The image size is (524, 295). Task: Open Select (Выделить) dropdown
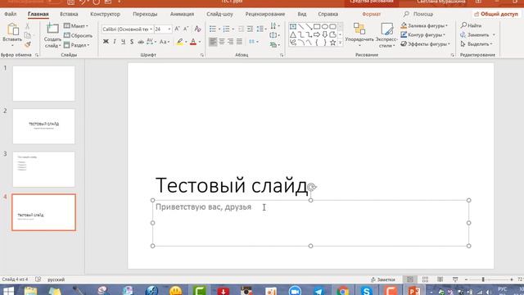477,43
